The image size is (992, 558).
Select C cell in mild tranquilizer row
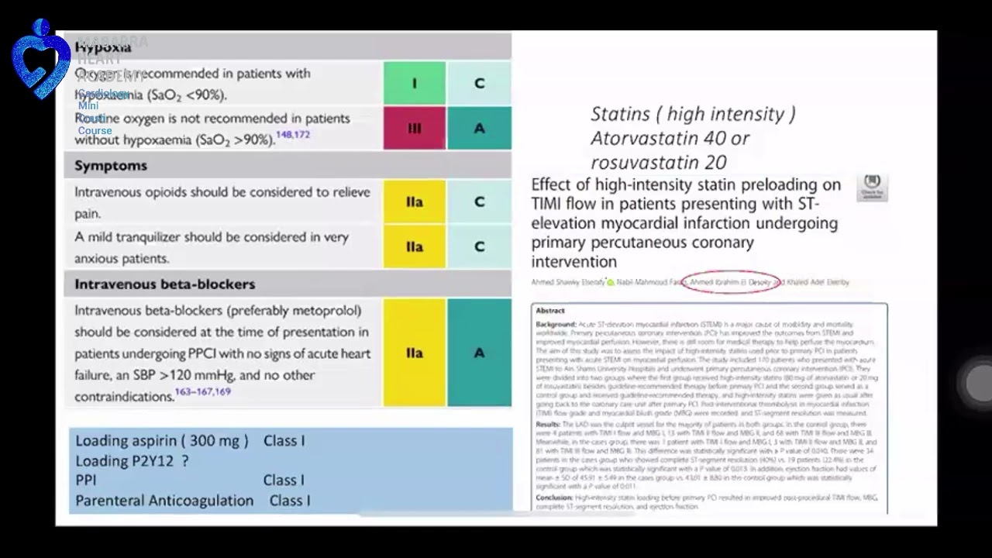point(480,246)
